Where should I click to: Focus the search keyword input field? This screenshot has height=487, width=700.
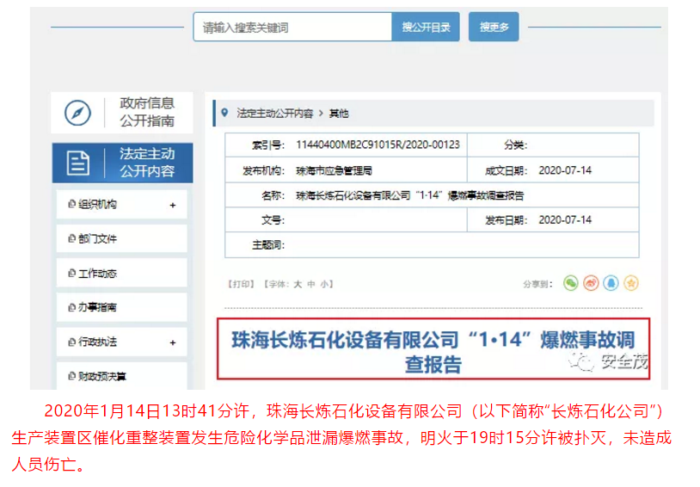tap(292, 28)
